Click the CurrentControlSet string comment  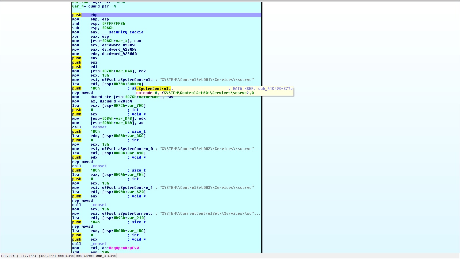coord(210,214)
